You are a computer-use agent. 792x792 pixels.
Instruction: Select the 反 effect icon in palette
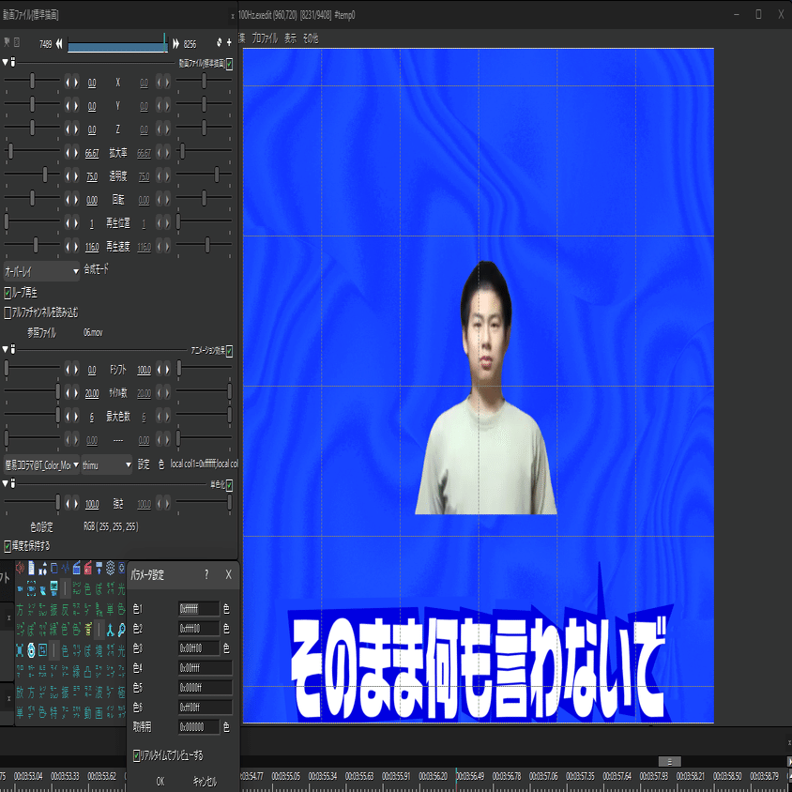point(65,610)
